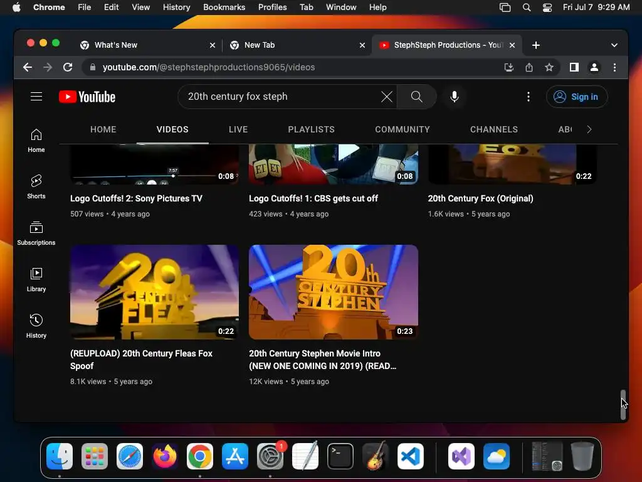The height and width of the screenshot is (482, 642).
Task: Open Launchpad from the Dock
Action: click(x=95, y=456)
